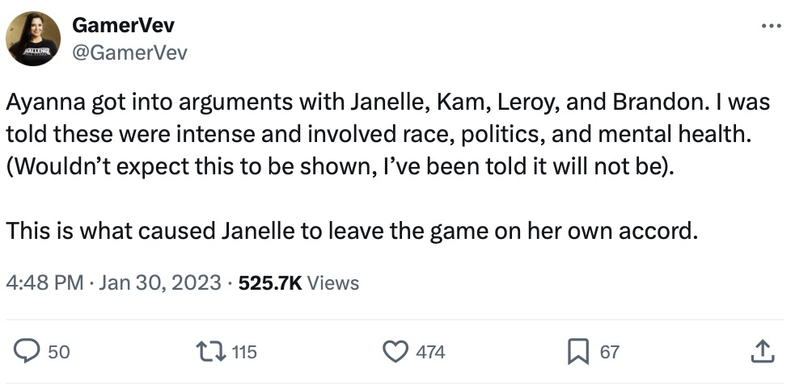Screen dimensions: 791x389
Task: Click GamerVev's profile avatar picture
Action: pos(33,39)
